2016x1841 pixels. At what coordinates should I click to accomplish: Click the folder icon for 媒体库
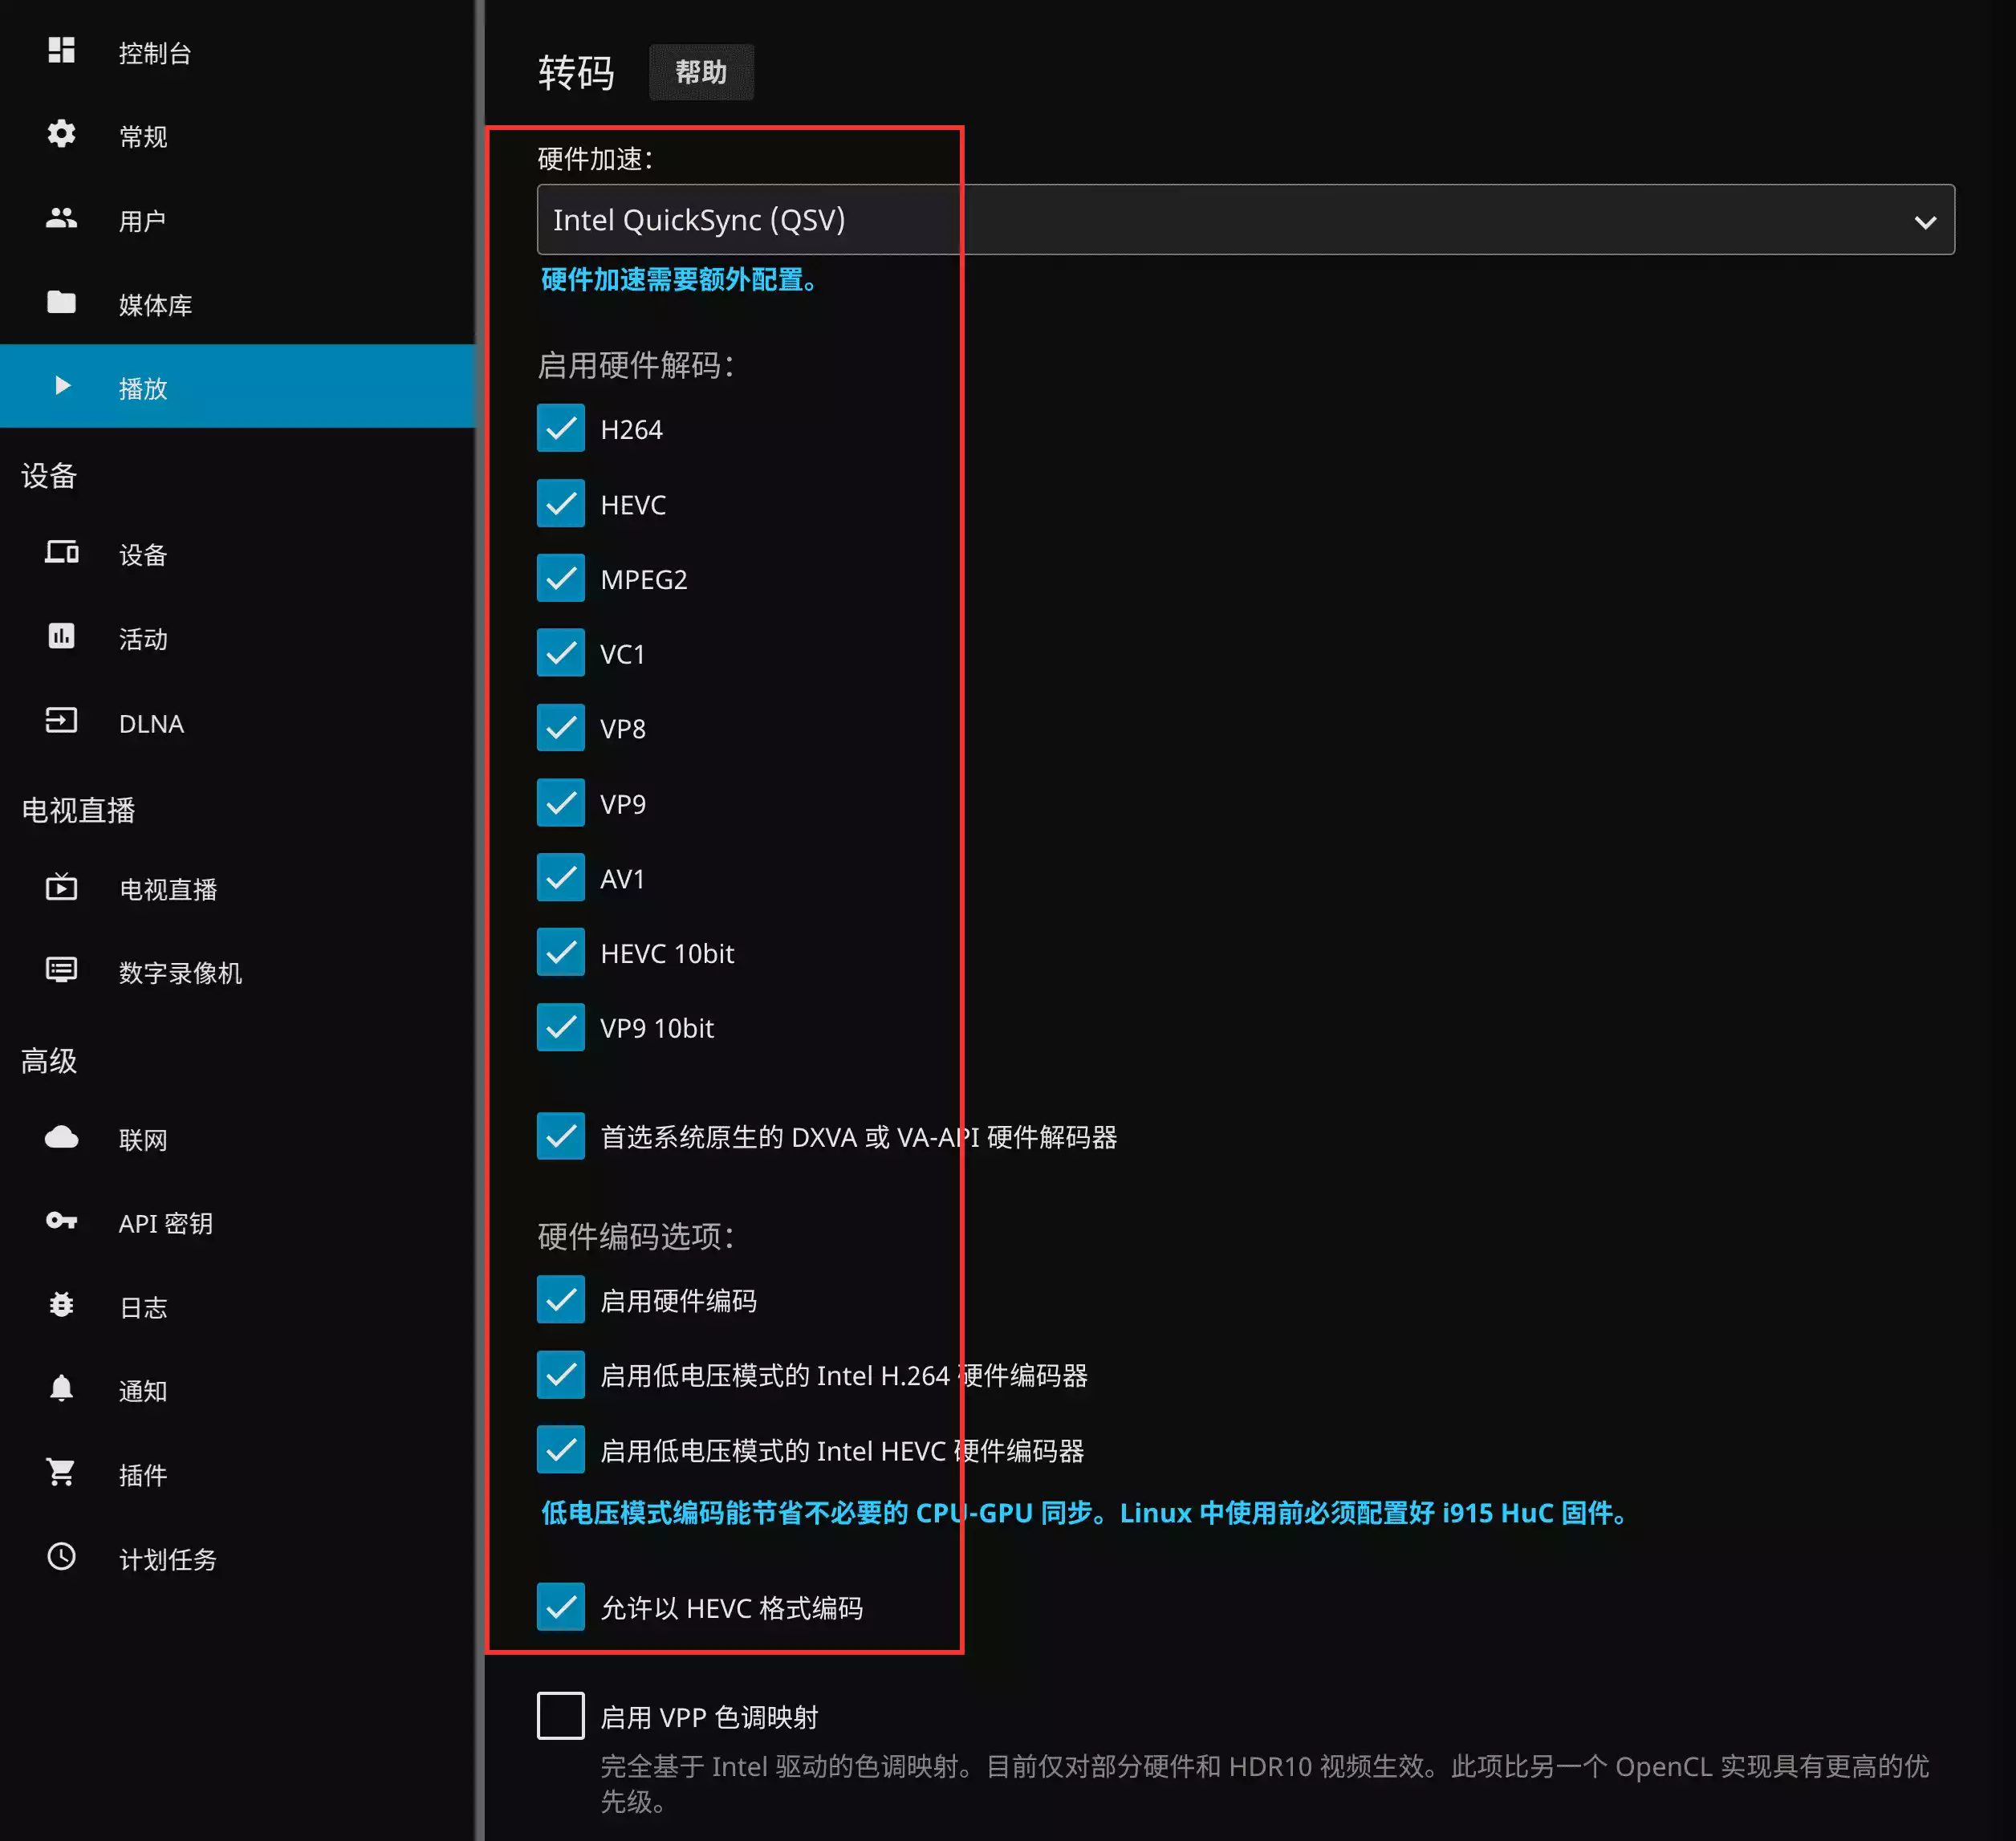[61, 302]
